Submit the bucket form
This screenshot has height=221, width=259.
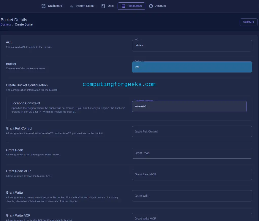(248, 22)
